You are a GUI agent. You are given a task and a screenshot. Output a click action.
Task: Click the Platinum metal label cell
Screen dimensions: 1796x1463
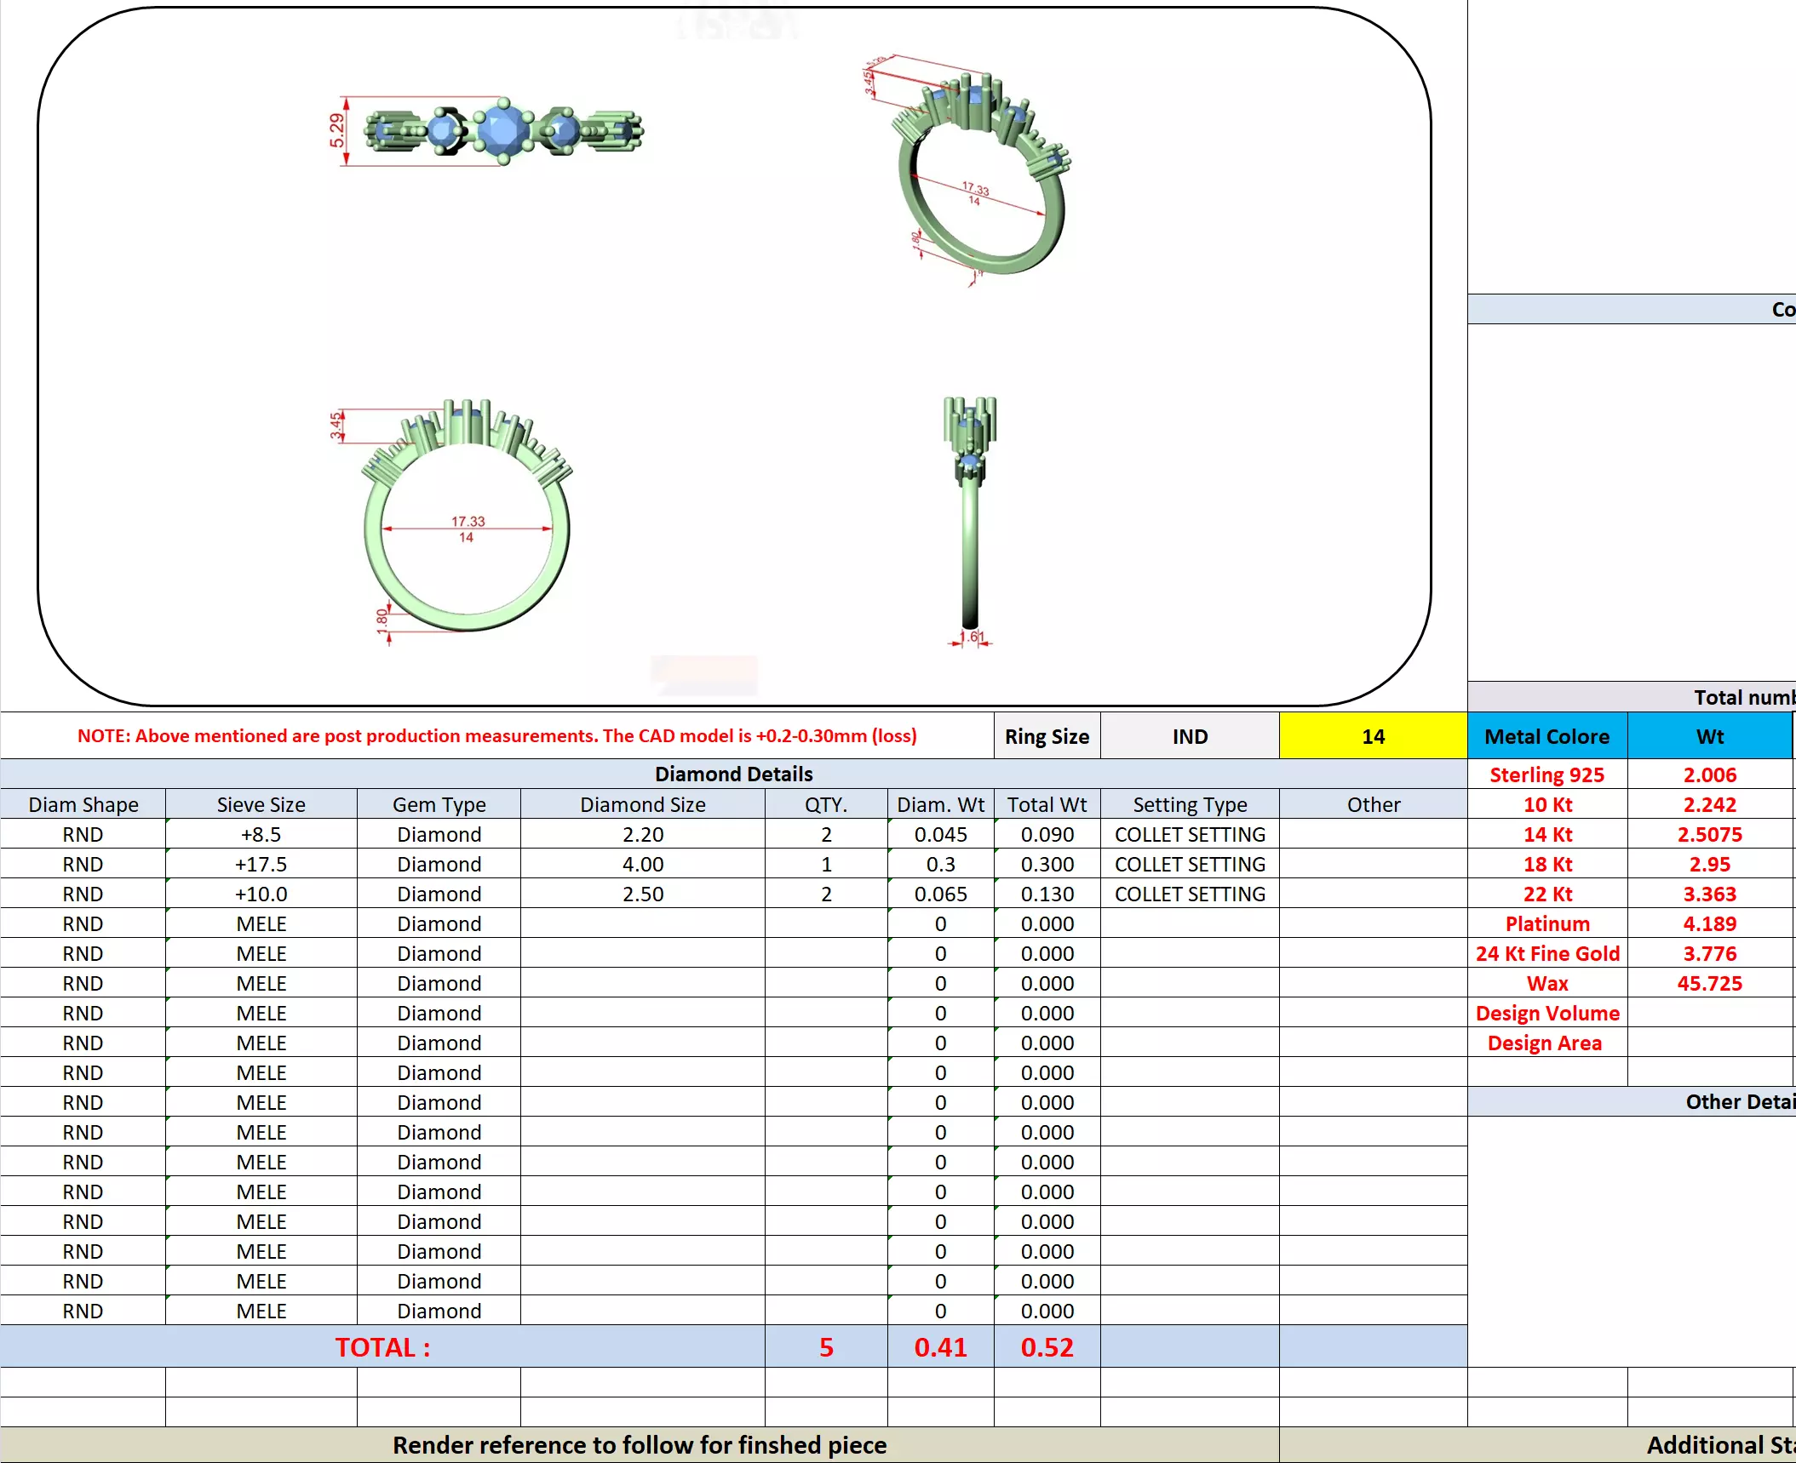[1546, 923]
